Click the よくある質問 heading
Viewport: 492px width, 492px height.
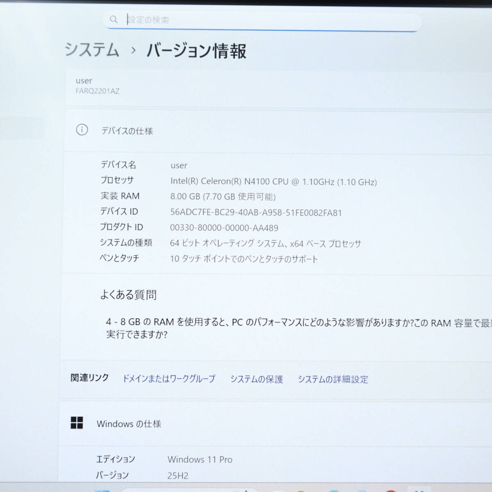point(128,295)
